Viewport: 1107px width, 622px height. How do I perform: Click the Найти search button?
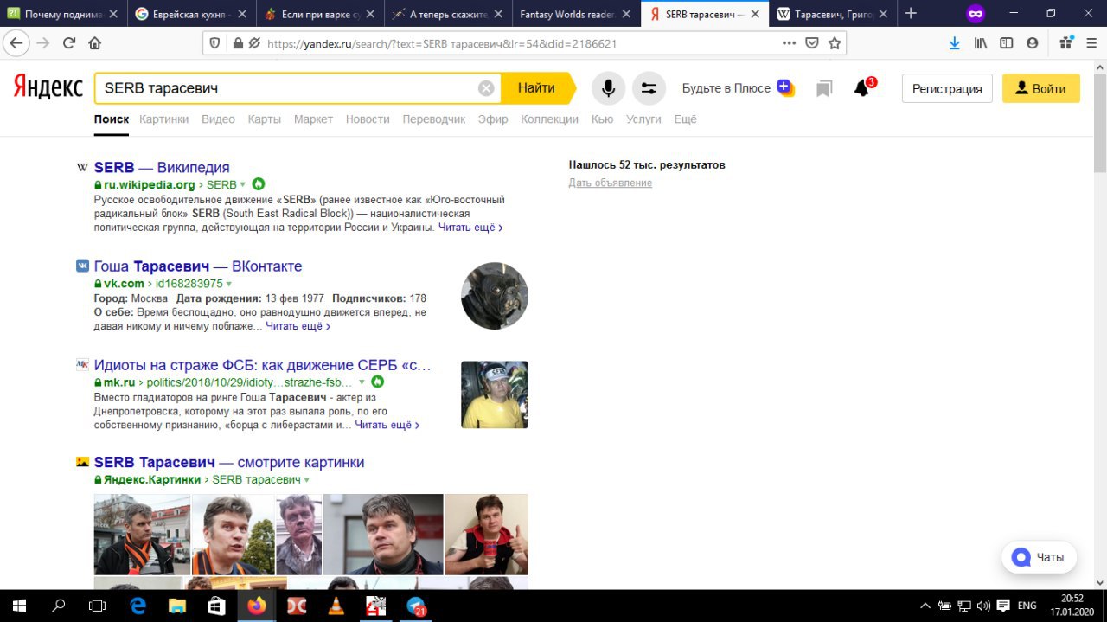pos(536,87)
